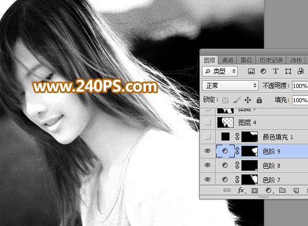Screen dimensions: 308x226
Task: Click the 颜色填充 1 black color swatch
Action: (225, 137)
